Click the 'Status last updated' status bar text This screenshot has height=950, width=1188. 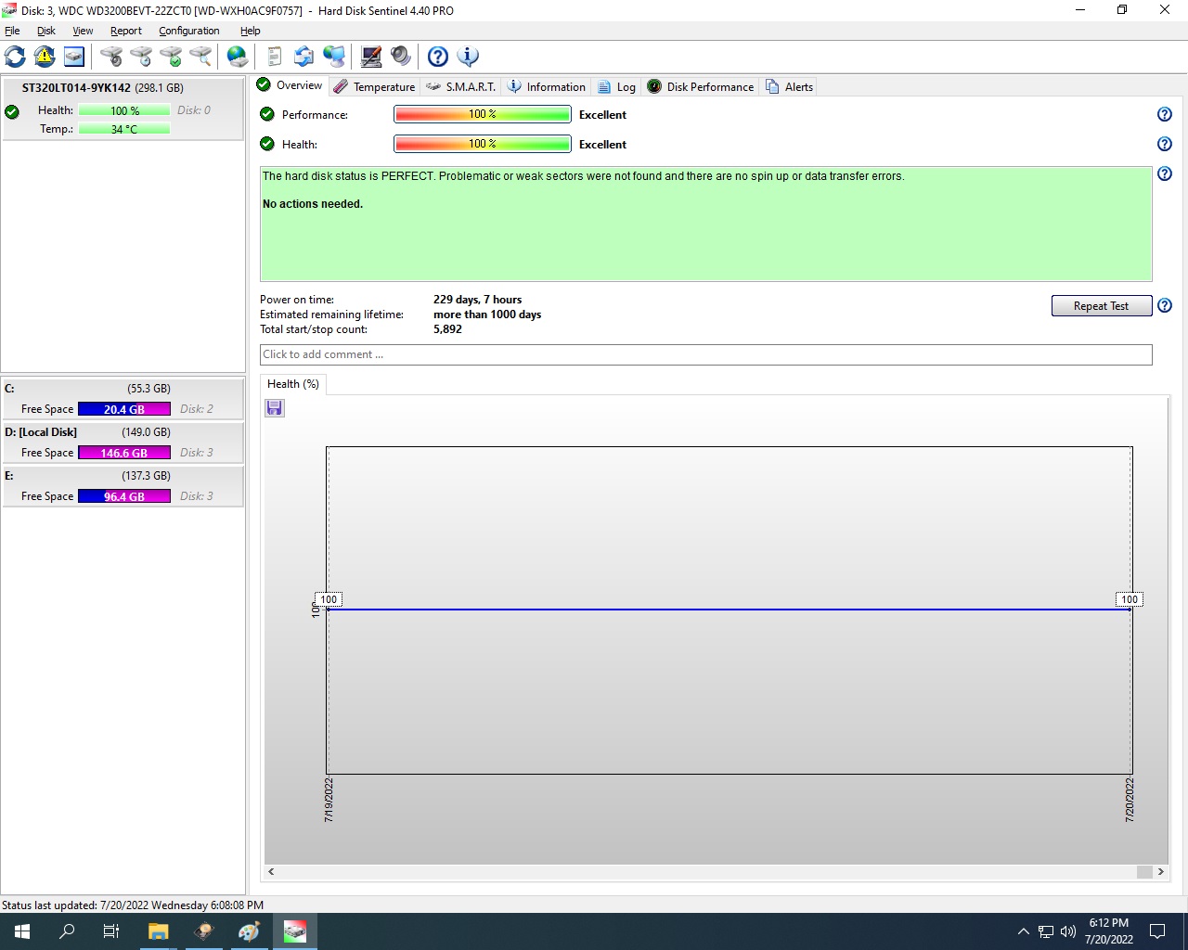pyautogui.click(x=133, y=905)
